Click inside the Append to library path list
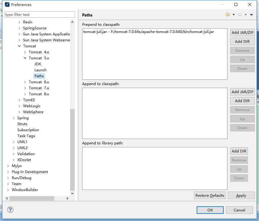This screenshot has width=259, height=221. 155,169
